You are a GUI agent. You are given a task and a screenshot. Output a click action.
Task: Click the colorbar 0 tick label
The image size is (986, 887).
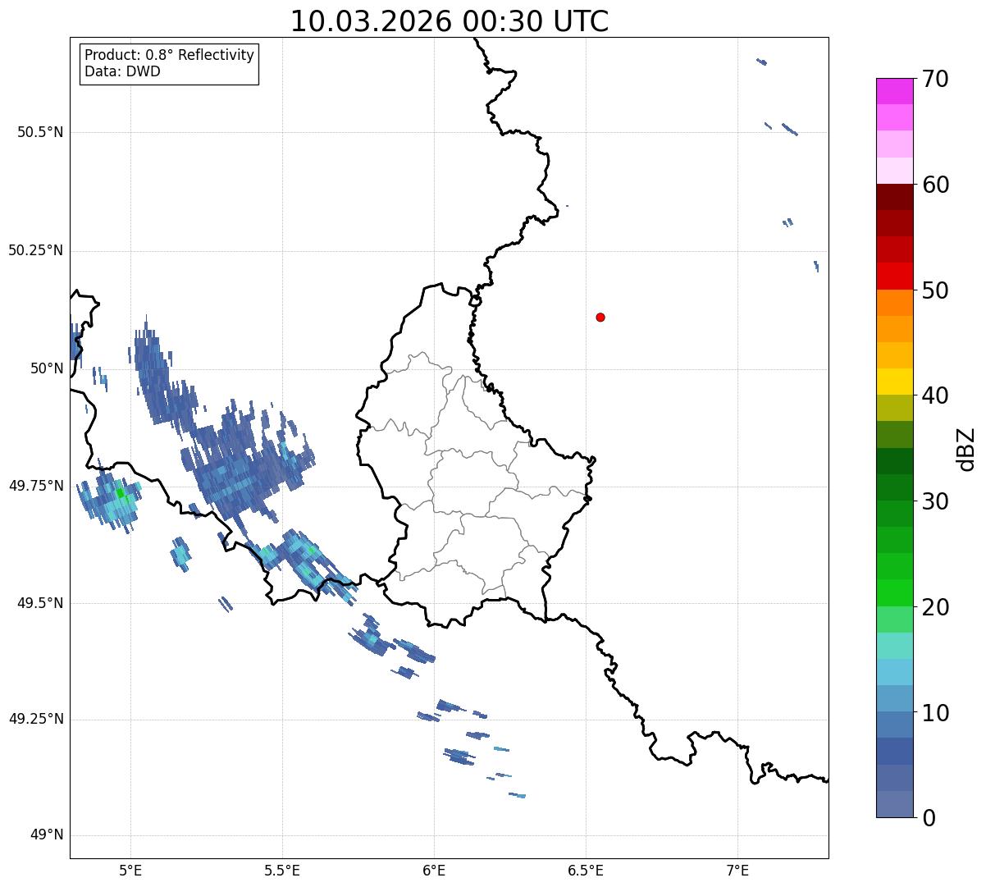tap(929, 818)
